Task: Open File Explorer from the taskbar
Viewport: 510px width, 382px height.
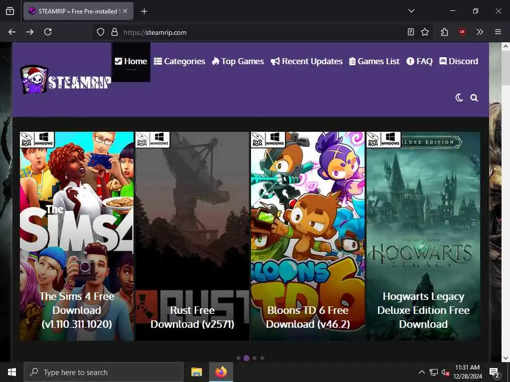Action: coord(196,372)
